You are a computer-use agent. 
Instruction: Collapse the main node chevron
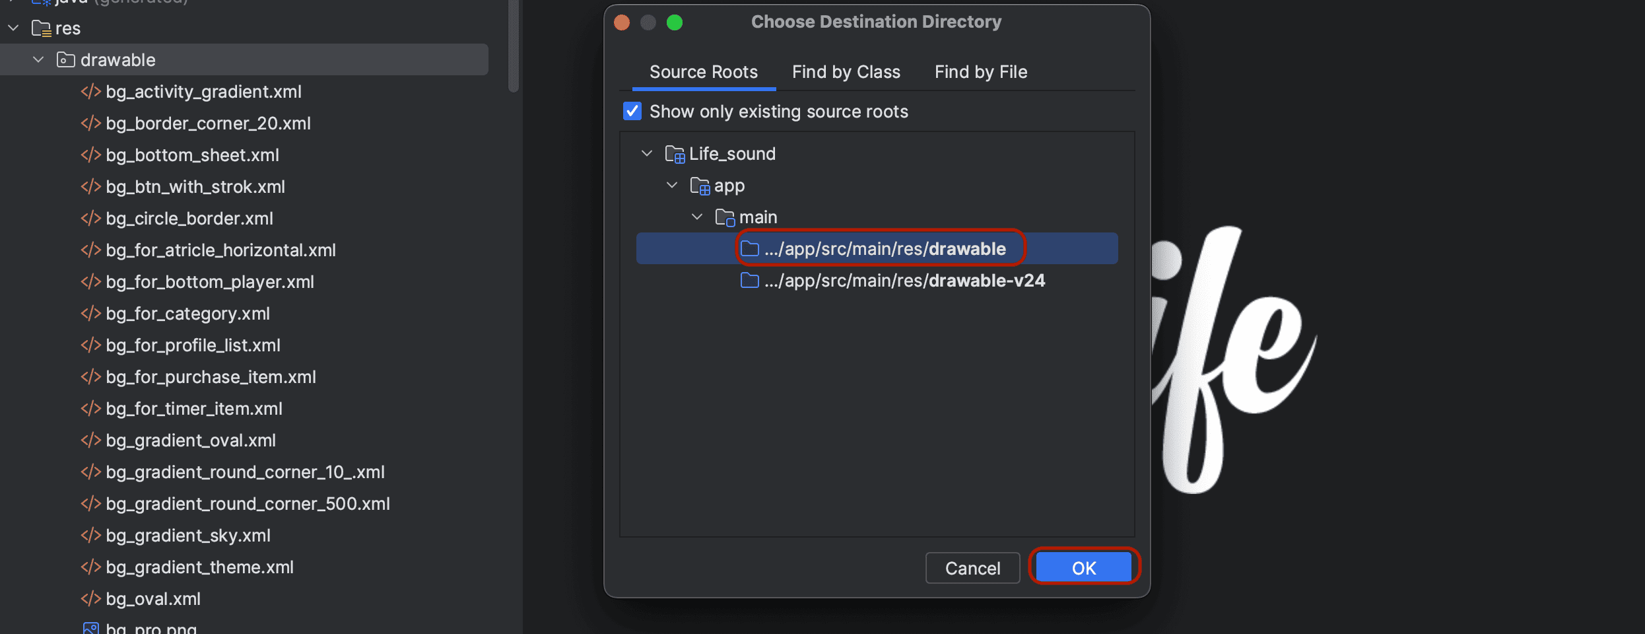coord(697,217)
